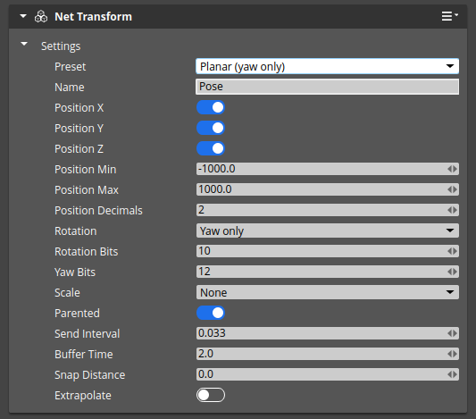Image resolution: width=476 pixels, height=419 pixels.
Task: Open the Net Transform options menu icon
Action: (x=449, y=16)
